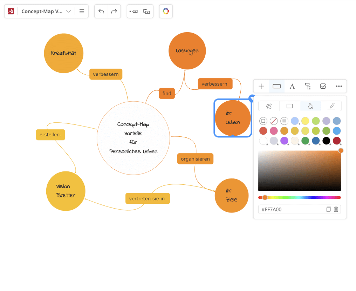Paste a hex color value
Viewport: 356px width, 291px height.
pyautogui.click(x=336, y=209)
